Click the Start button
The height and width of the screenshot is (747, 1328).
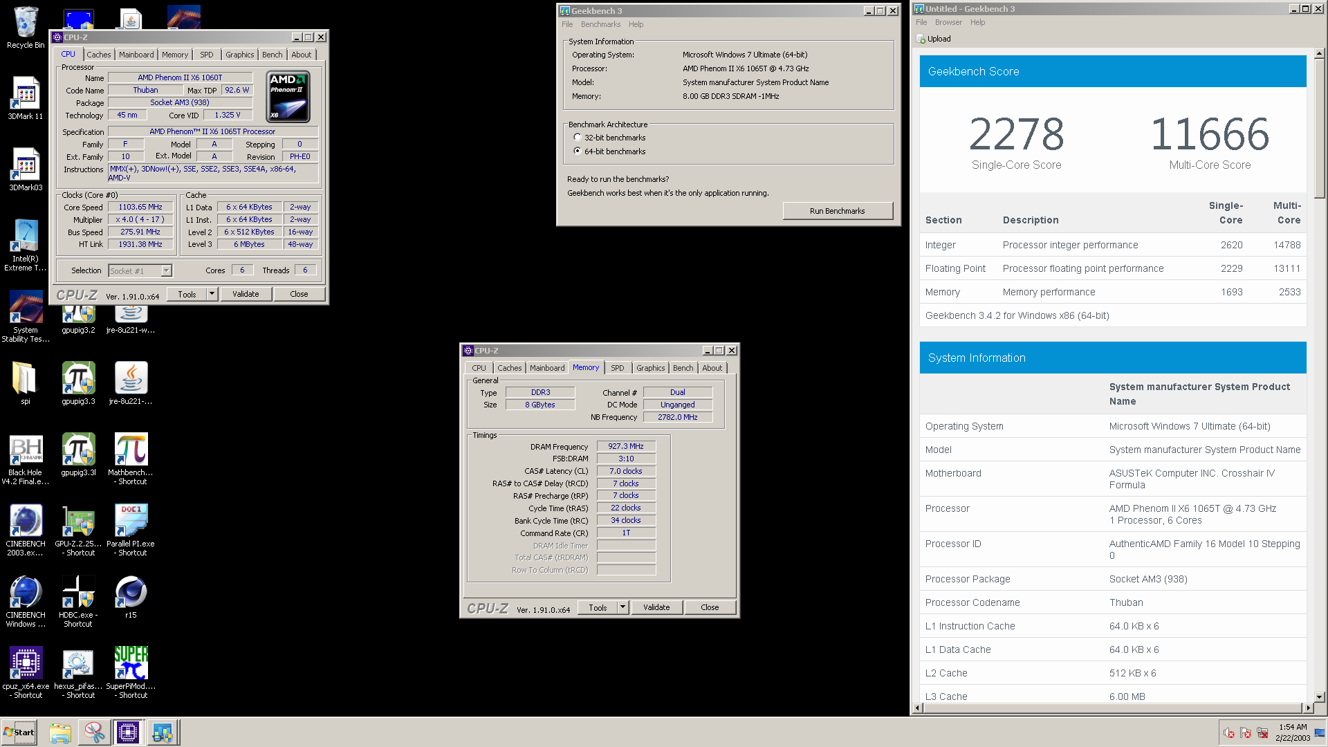pyautogui.click(x=19, y=732)
